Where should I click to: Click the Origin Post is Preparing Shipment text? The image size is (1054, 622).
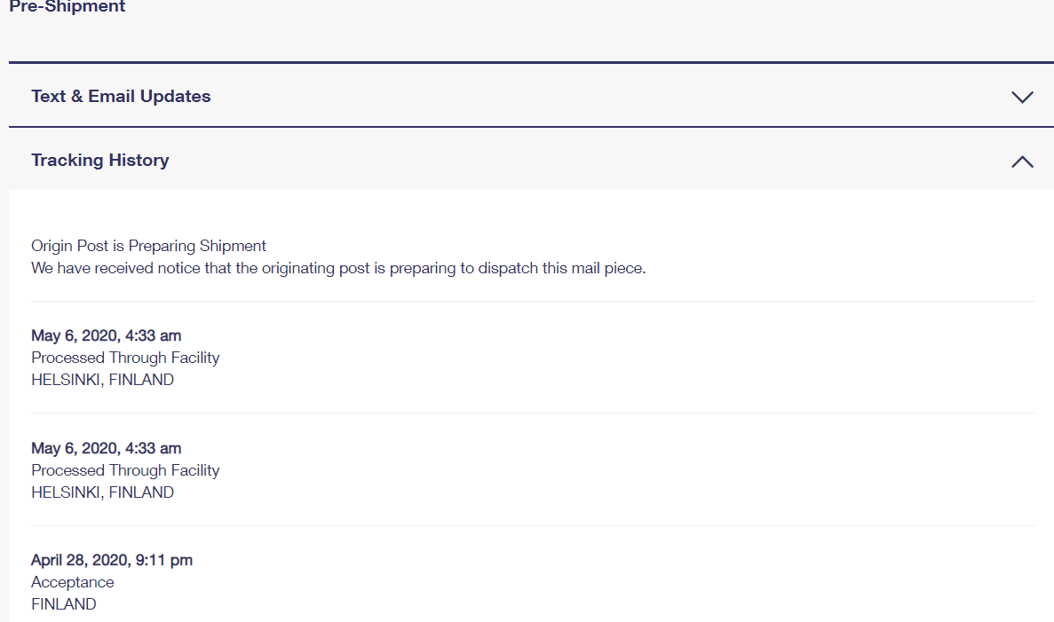coord(148,246)
